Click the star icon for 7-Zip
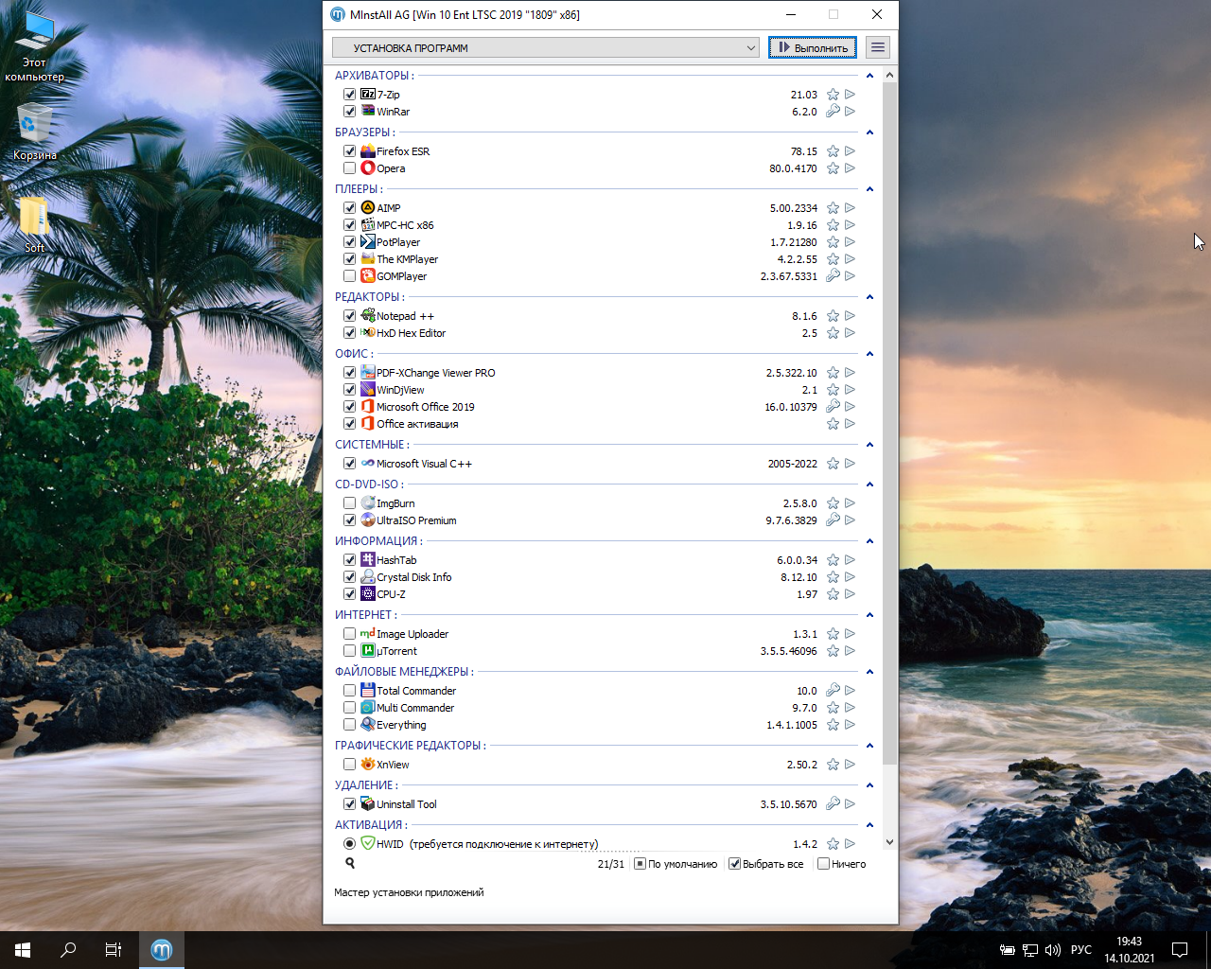Viewport: 1211px width, 969px height. pyautogui.click(x=833, y=95)
